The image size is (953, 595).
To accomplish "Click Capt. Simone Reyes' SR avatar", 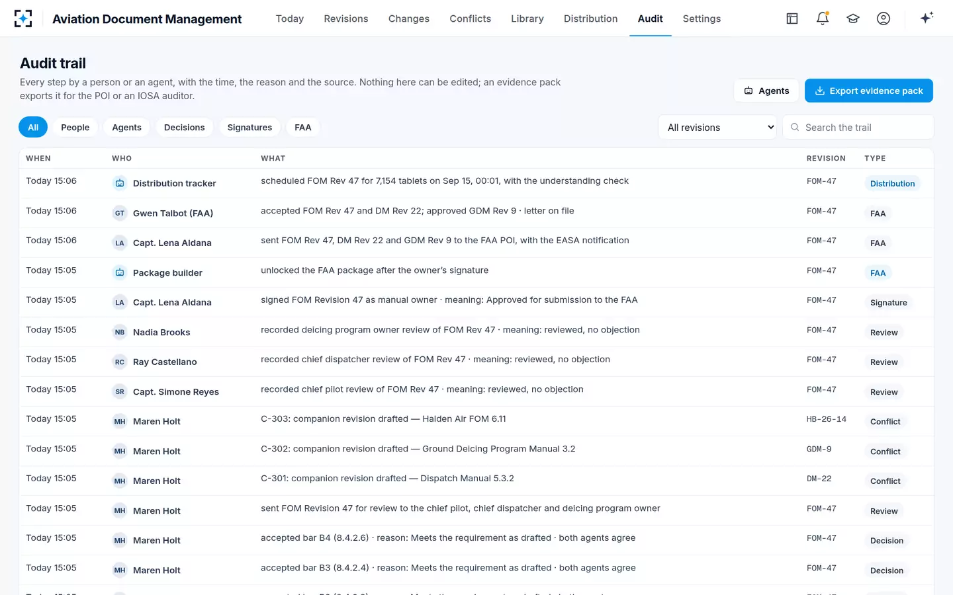I will click(x=120, y=391).
